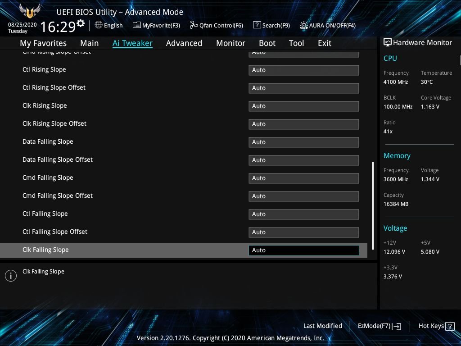Switch to the Boot tab

[267, 43]
